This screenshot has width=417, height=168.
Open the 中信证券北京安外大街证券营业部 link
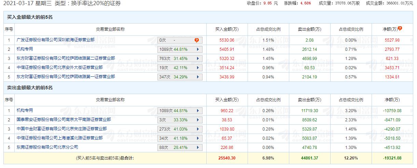click(59, 67)
